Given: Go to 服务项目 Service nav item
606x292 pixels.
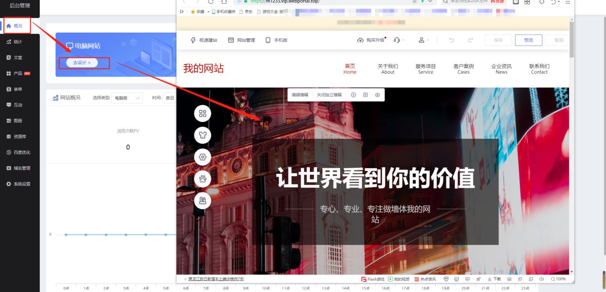Looking at the screenshot, I should pos(426,69).
